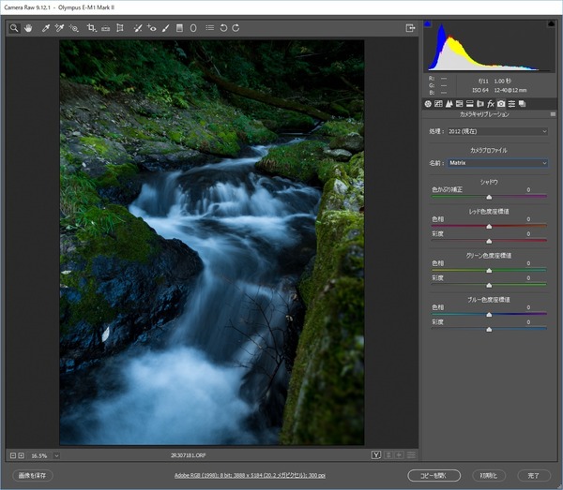Click the 完了 button
The height and width of the screenshot is (490, 563).
coord(534,475)
